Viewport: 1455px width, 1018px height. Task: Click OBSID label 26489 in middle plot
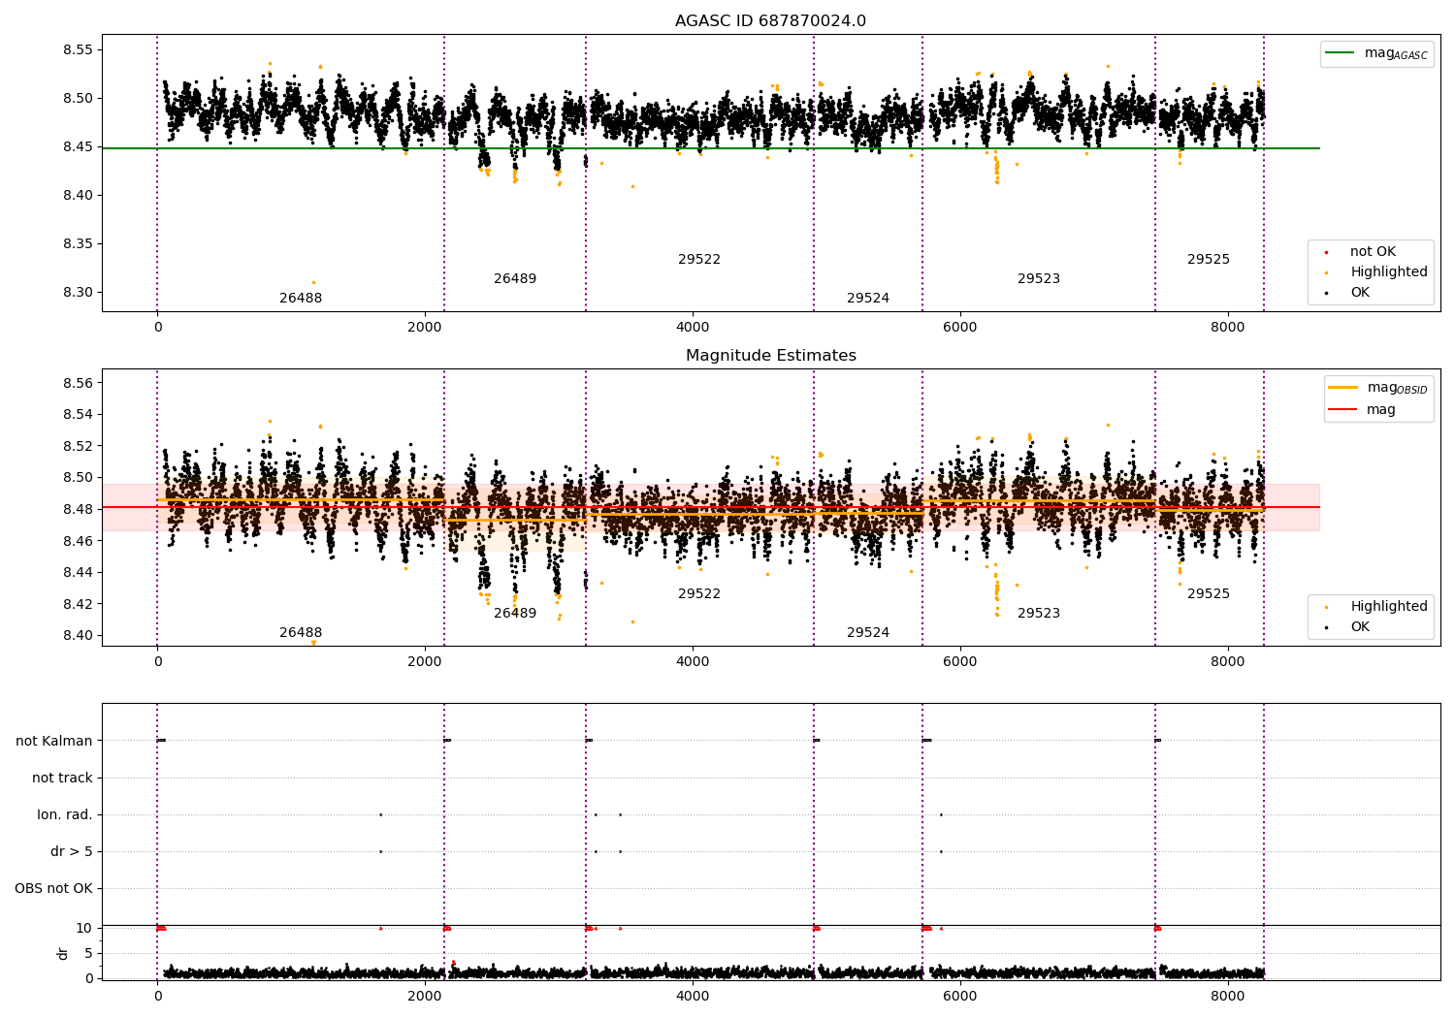[515, 614]
